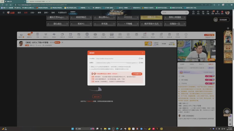Image resolution: width=234 pixels, height=131 pixels.
Task: Open File Explorer from taskbar
Action: point(105,129)
